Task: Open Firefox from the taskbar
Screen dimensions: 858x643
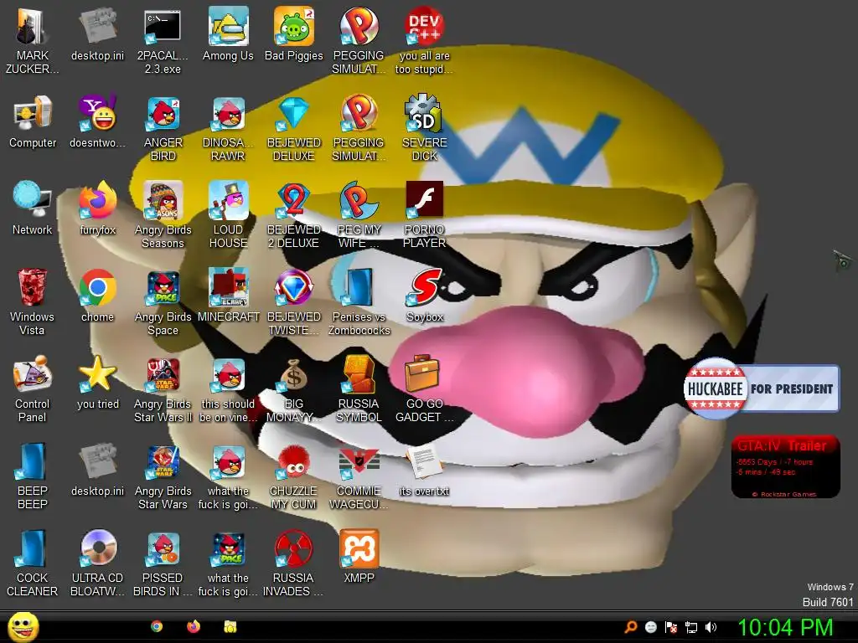Action: [194, 626]
